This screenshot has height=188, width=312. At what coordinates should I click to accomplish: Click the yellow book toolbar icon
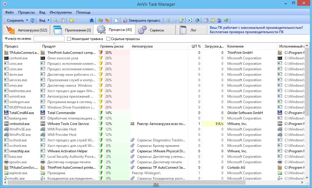tap(213, 20)
